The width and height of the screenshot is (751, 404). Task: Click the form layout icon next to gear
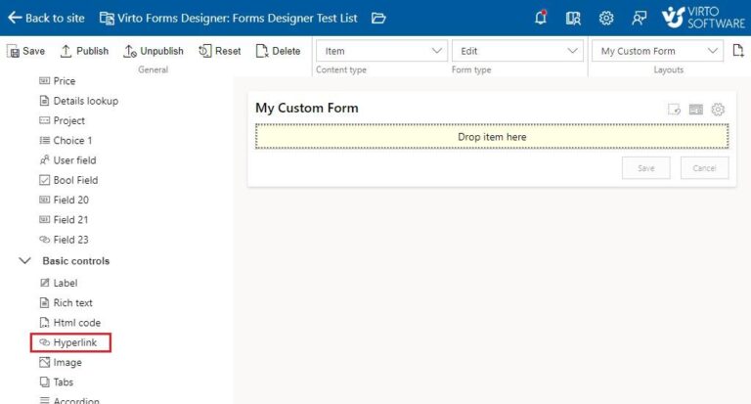pyautogui.click(x=696, y=110)
